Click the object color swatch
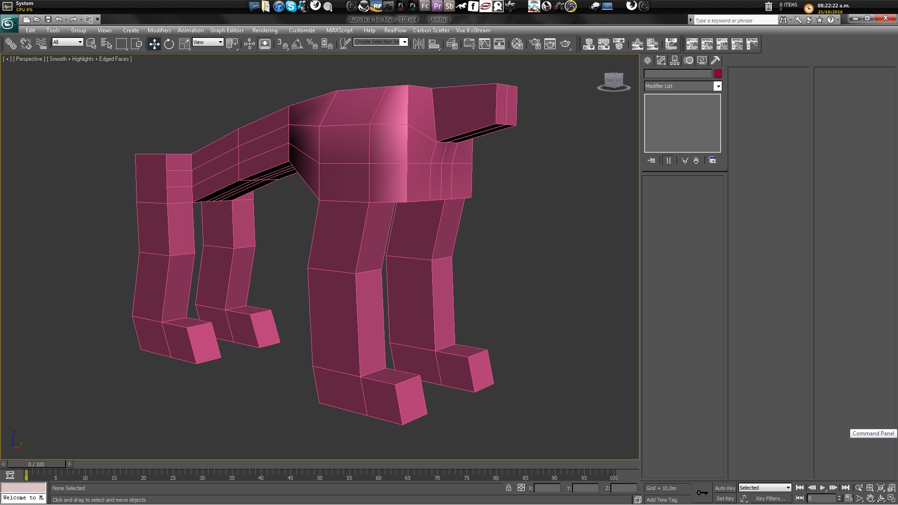This screenshot has height=505, width=898. click(717, 73)
